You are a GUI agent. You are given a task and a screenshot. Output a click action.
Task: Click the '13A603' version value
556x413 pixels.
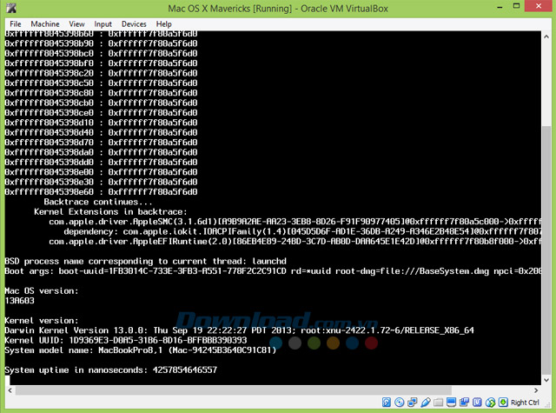coord(19,301)
